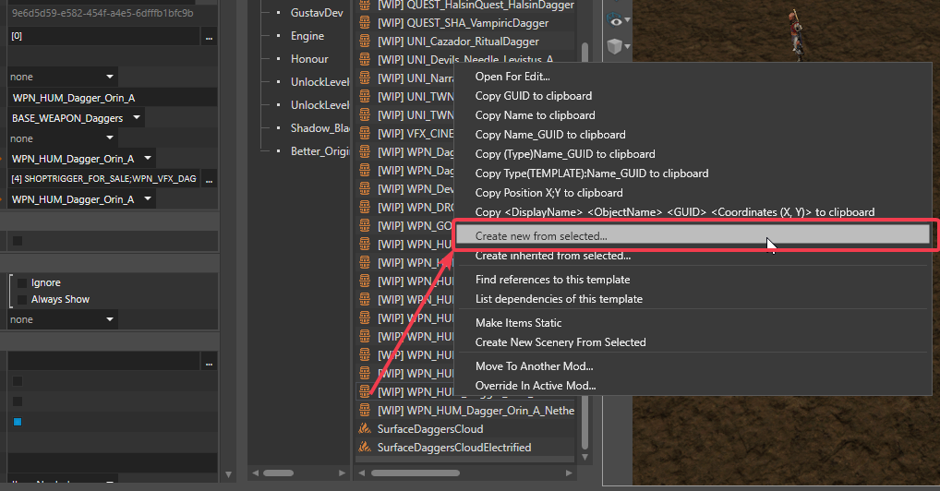The height and width of the screenshot is (491, 940).
Task: Click the flame icon beside SurfaceDaggersCloud
Action: (366, 429)
